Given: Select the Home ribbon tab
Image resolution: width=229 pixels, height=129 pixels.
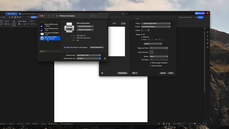Looking at the screenshot, I should 34,17.
